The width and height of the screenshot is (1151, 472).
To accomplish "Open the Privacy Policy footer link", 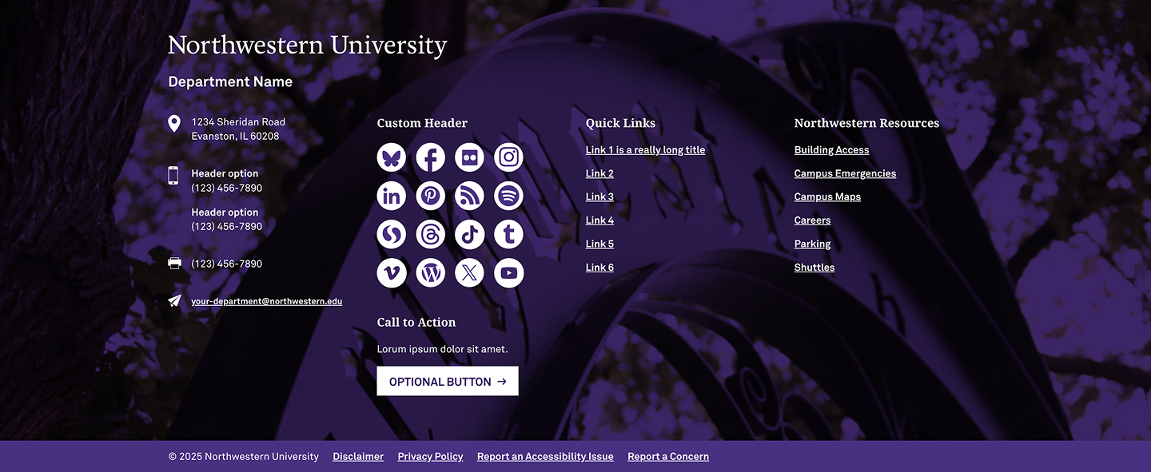I will coord(430,457).
